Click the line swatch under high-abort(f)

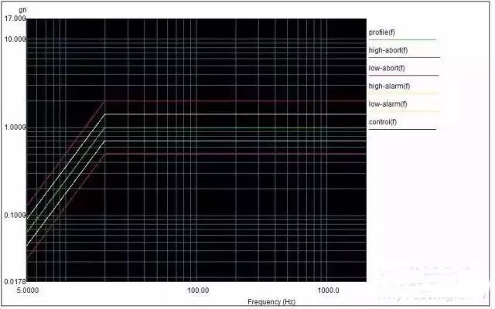coord(404,58)
